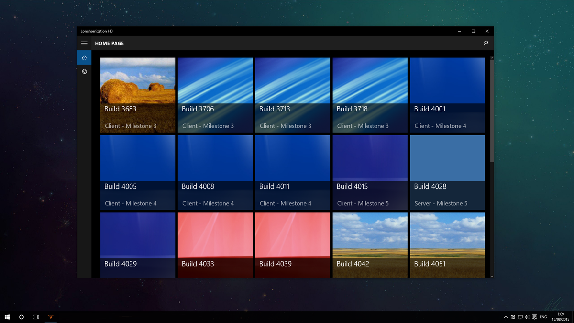Open Cortana from the taskbar
This screenshot has width=574, height=323.
[22, 317]
